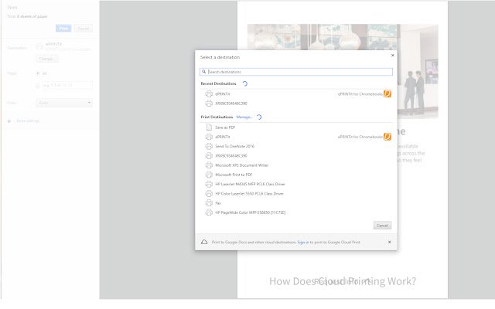This screenshot has height=309, width=495.
Task: Click orange ePRINTit for Chromebooks icon in Recent Destinations
Action: [x=387, y=94]
